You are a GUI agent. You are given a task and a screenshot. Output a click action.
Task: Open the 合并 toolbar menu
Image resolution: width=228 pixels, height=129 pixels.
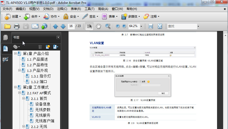pyautogui.click(x=32, y=17)
